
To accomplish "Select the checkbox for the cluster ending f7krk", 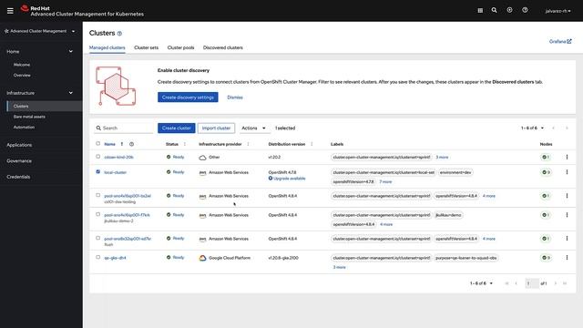I will coord(97,214).
